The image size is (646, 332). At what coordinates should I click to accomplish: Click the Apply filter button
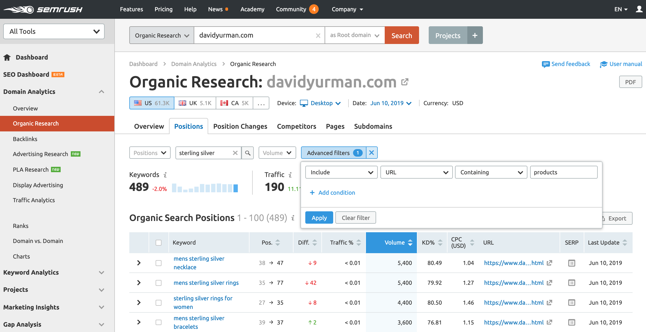pyautogui.click(x=319, y=218)
